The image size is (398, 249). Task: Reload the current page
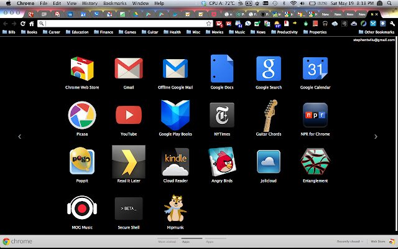pyautogui.click(x=23, y=24)
